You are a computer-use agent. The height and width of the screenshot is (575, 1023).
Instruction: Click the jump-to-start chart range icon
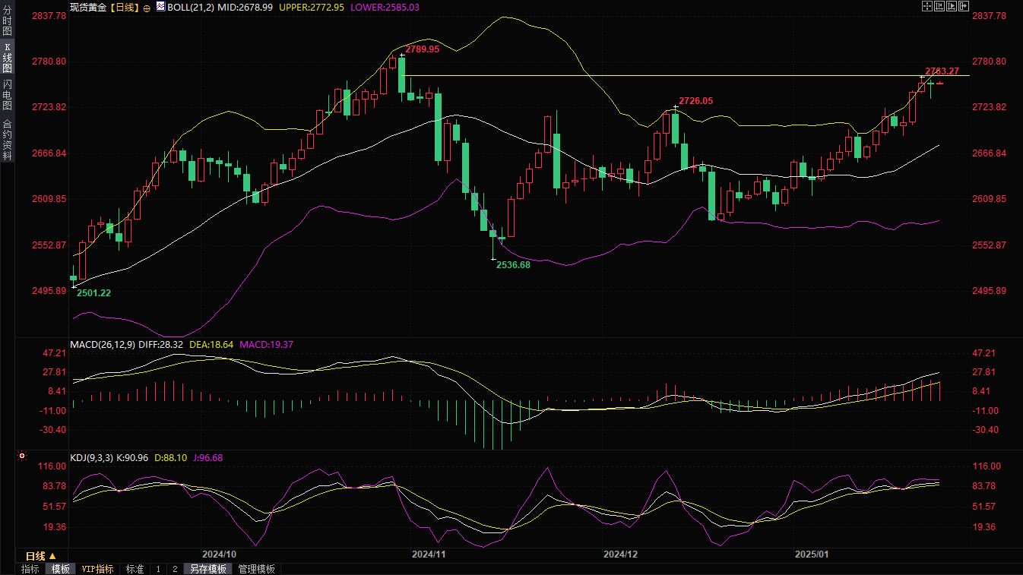[x=939, y=6]
